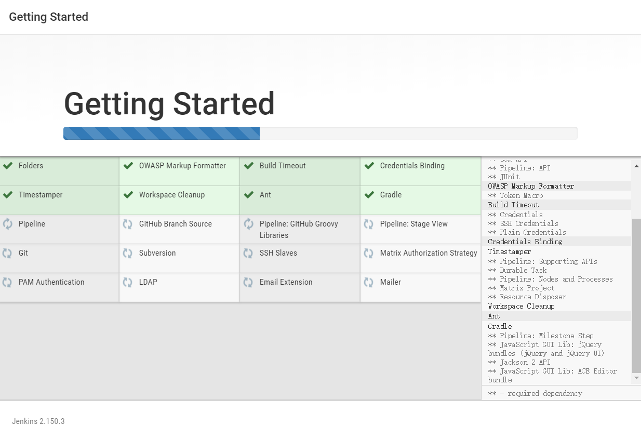Click the '** Pipeline: Nodes and Processes' log entry

pos(551,279)
